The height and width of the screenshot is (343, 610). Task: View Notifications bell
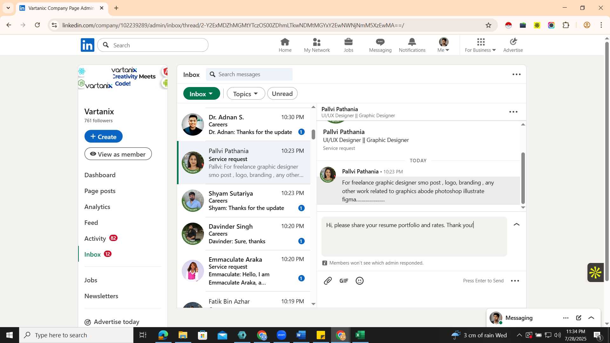point(412,45)
